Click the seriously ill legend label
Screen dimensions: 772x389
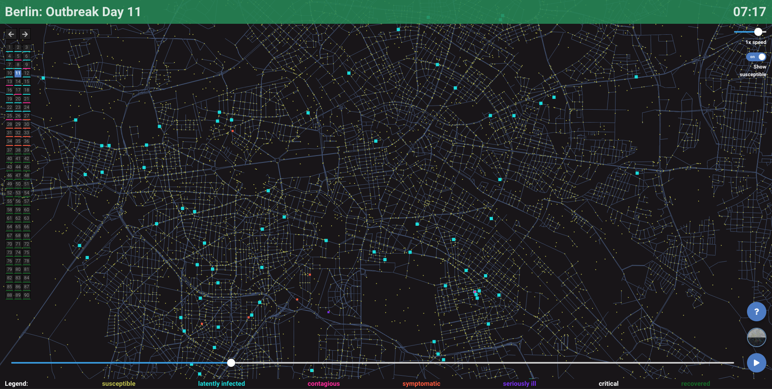[520, 384]
